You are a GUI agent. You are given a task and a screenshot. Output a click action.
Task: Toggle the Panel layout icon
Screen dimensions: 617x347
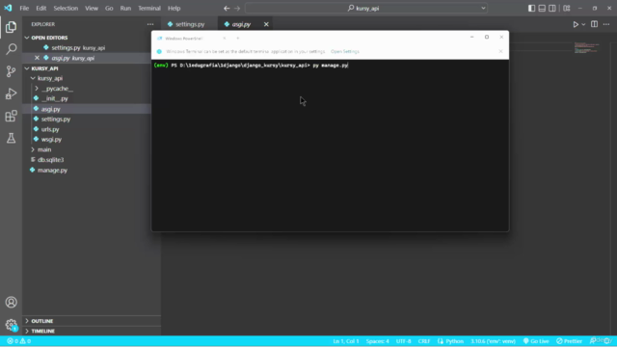pos(542,9)
